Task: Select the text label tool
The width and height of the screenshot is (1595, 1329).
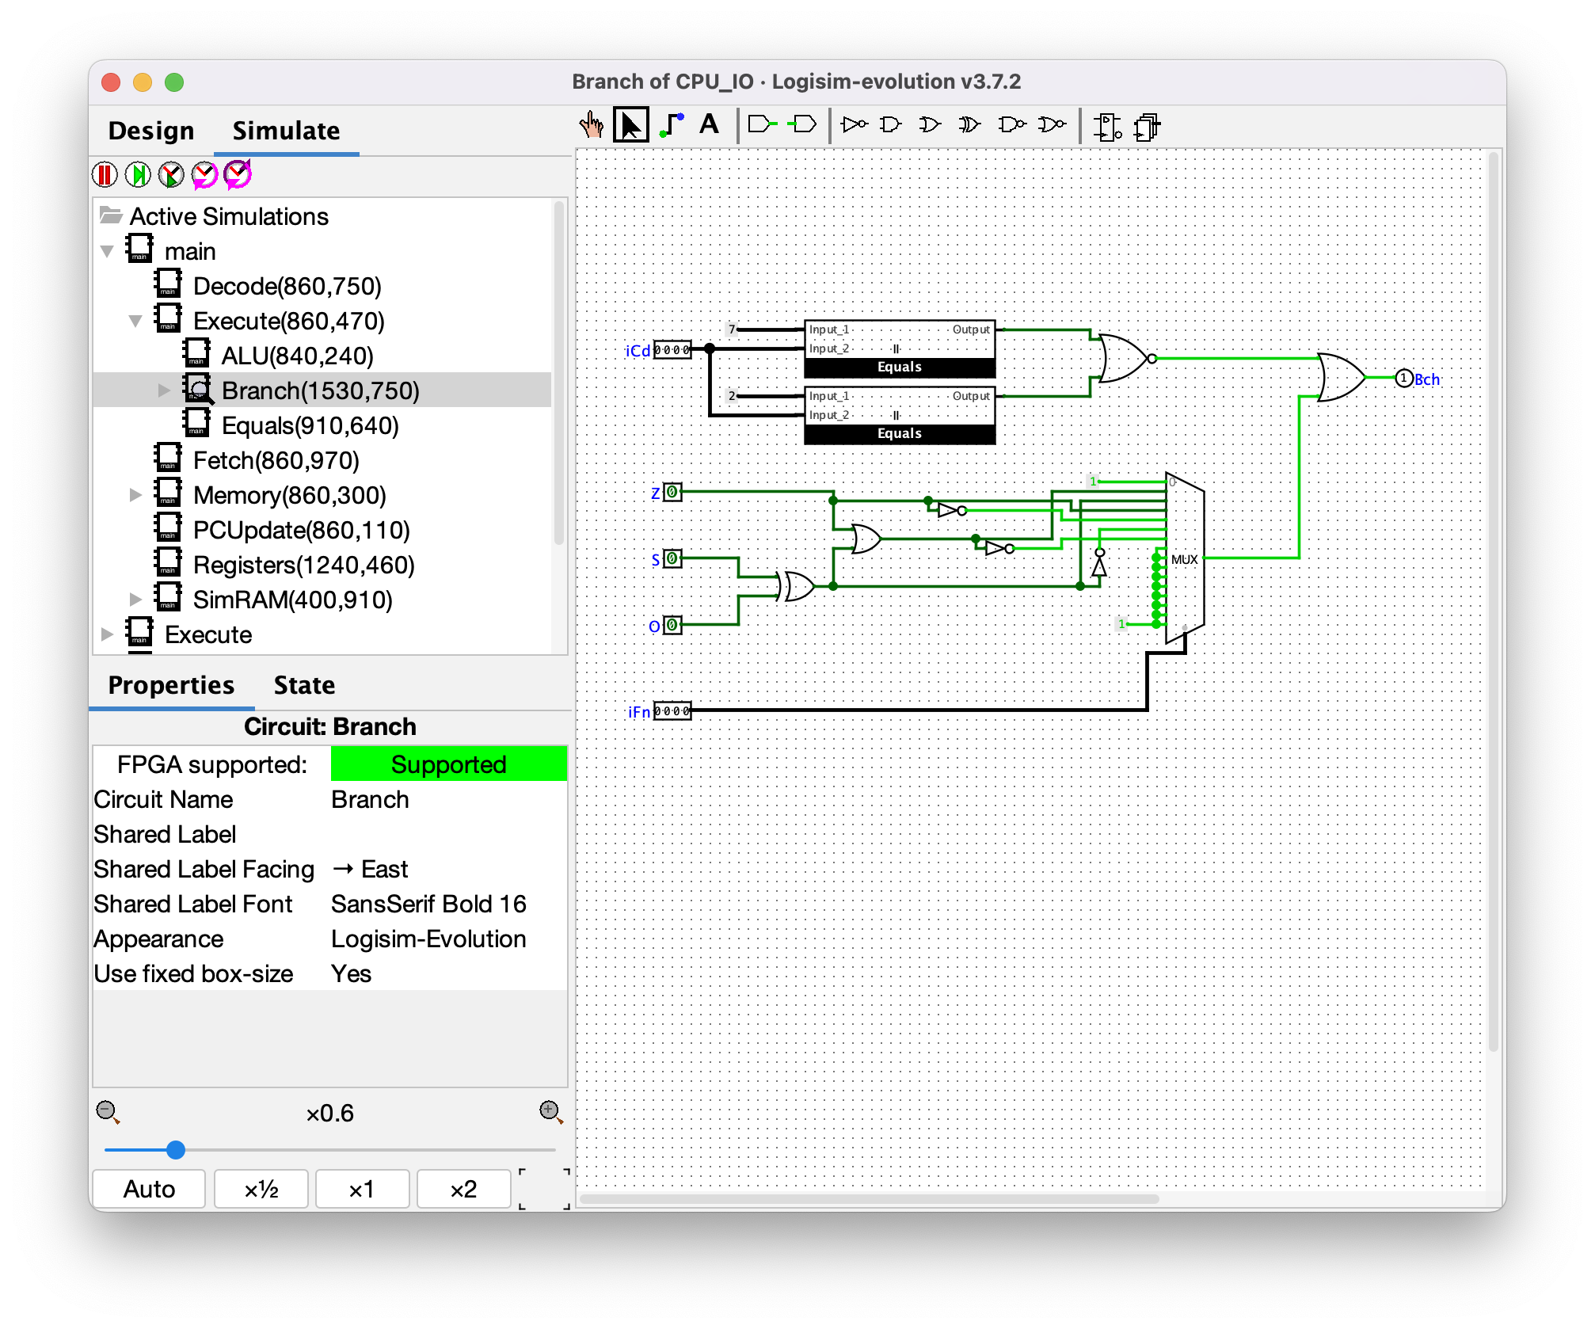Action: 709,125
